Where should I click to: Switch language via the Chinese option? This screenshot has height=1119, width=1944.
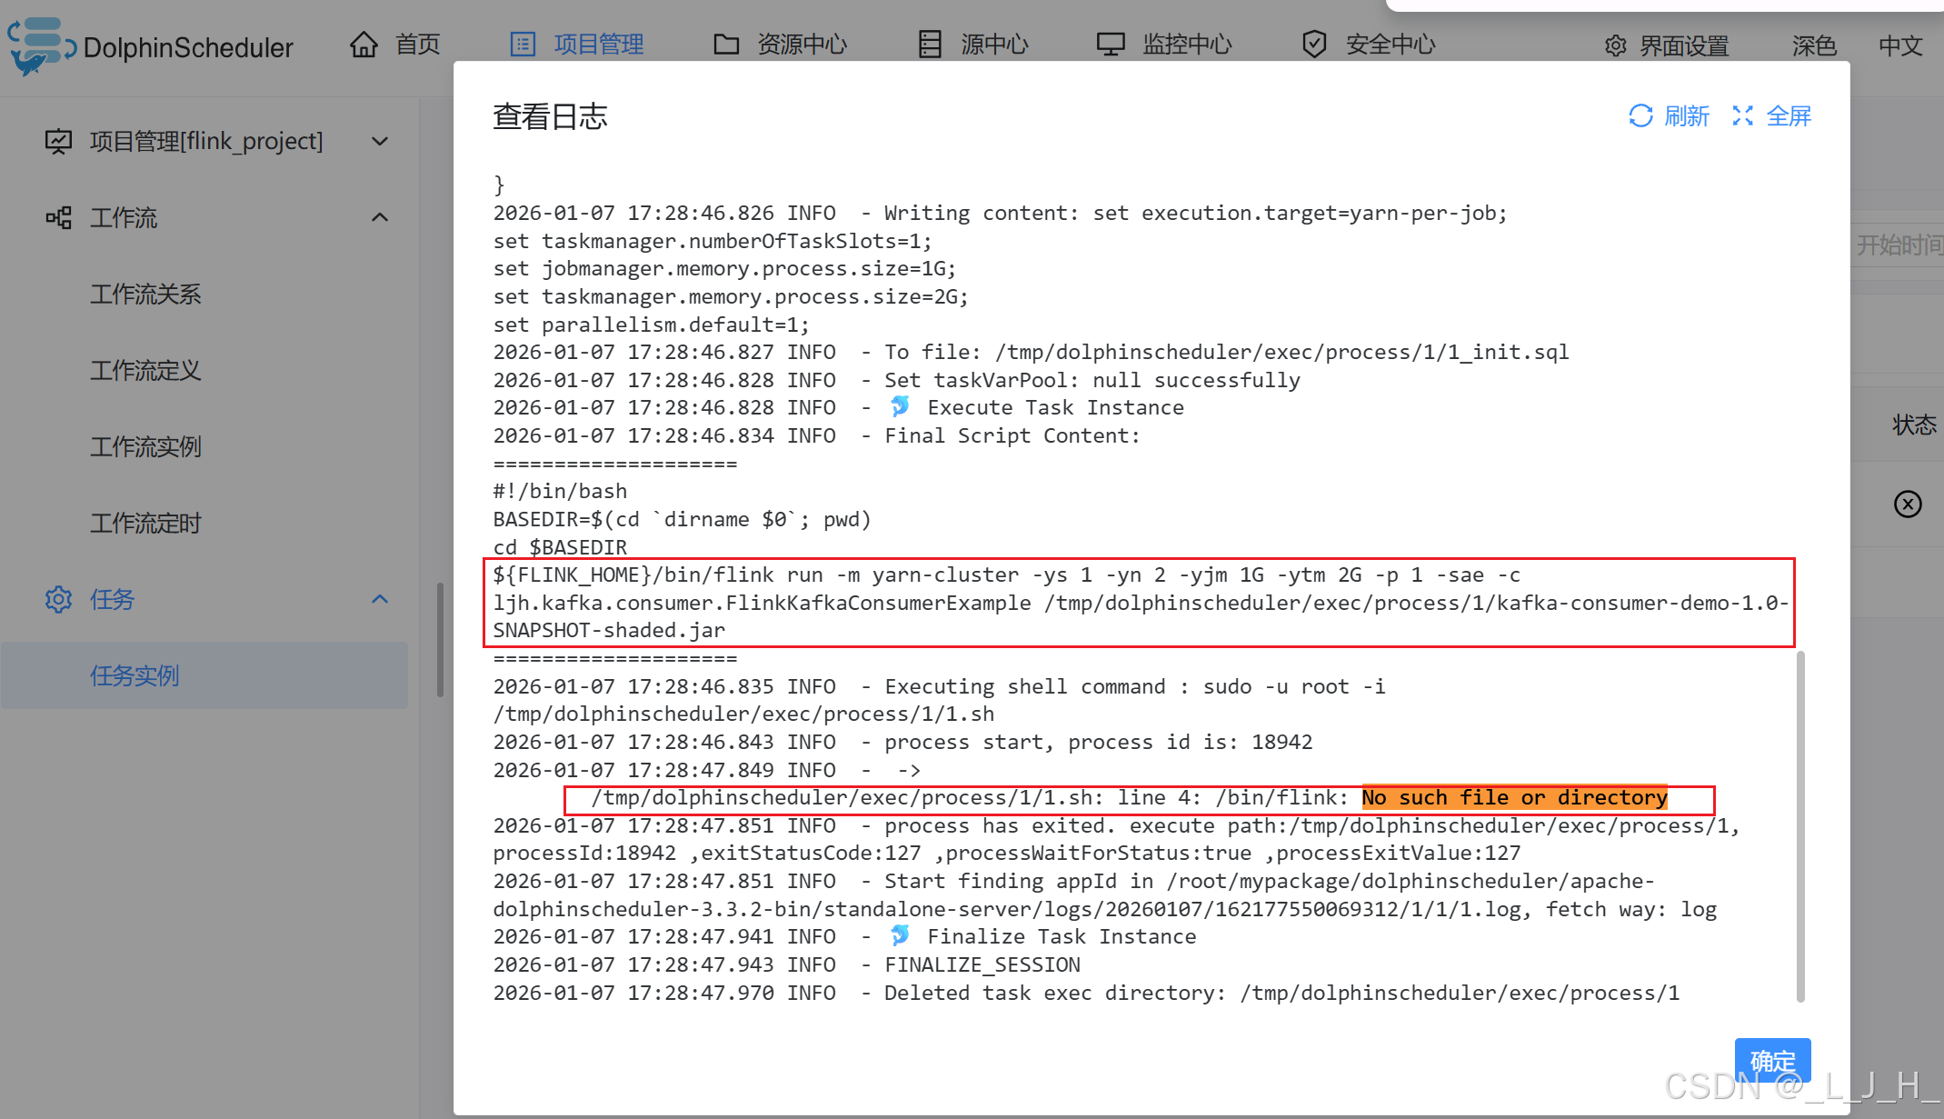[x=1899, y=45]
